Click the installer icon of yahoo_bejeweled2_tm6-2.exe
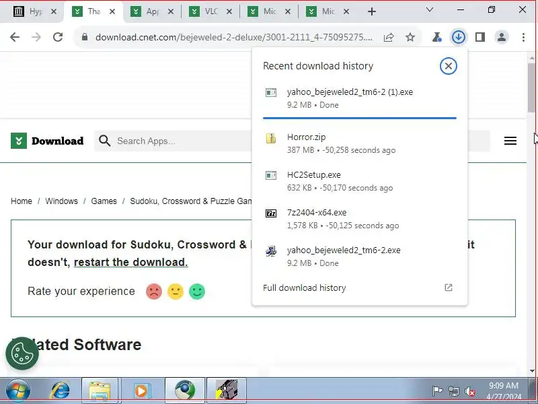Image resolution: width=538 pixels, height=404 pixels. coord(271,251)
